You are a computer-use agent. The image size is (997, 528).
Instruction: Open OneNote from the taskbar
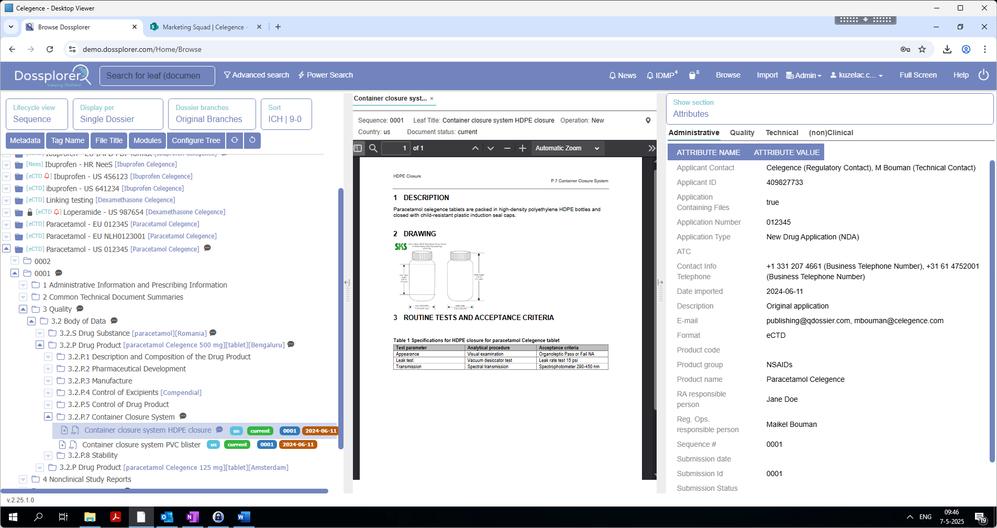(x=192, y=517)
